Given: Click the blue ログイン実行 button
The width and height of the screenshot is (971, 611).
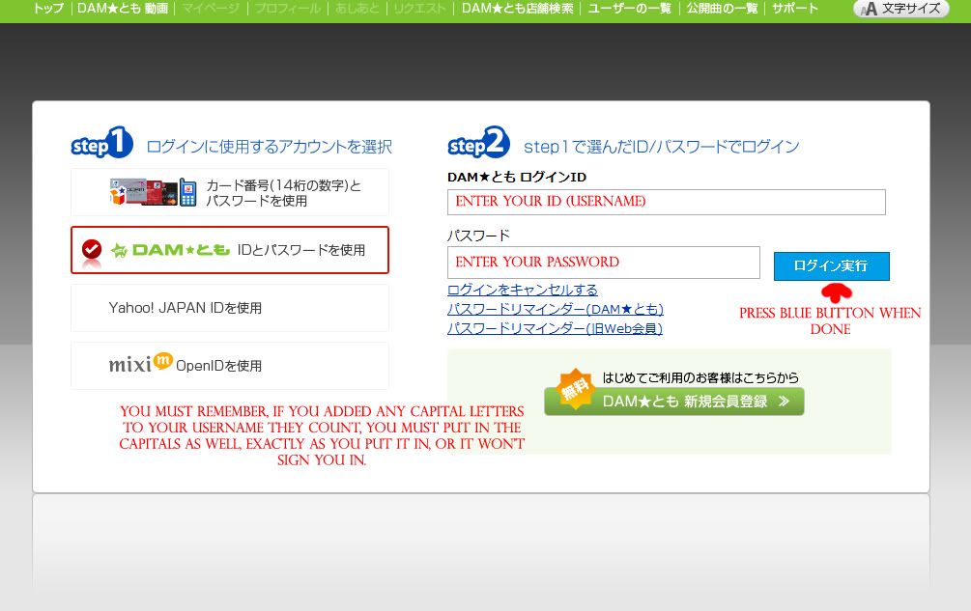Looking at the screenshot, I should coord(832,265).
